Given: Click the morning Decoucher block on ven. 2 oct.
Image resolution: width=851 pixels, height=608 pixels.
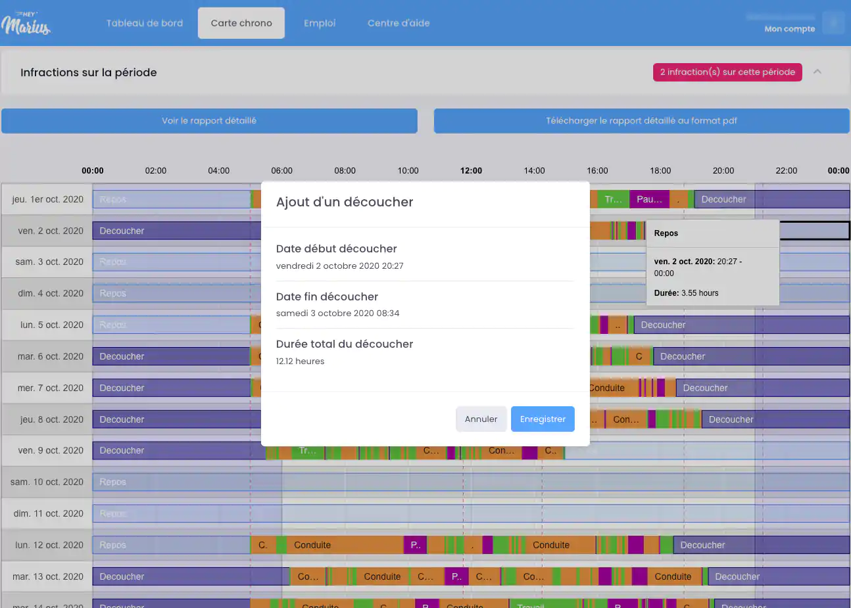Looking at the screenshot, I should (177, 231).
